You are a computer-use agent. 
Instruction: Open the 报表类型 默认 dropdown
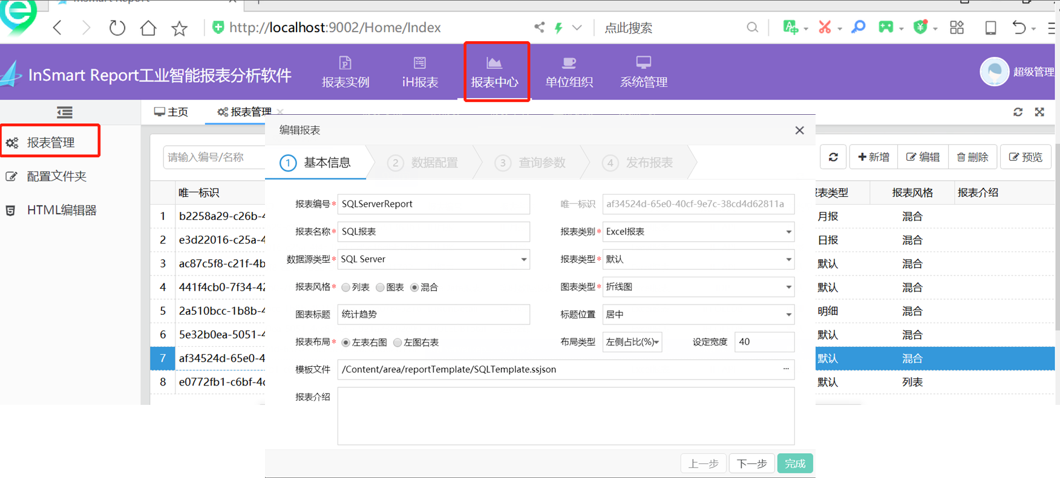tap(698, 259)
